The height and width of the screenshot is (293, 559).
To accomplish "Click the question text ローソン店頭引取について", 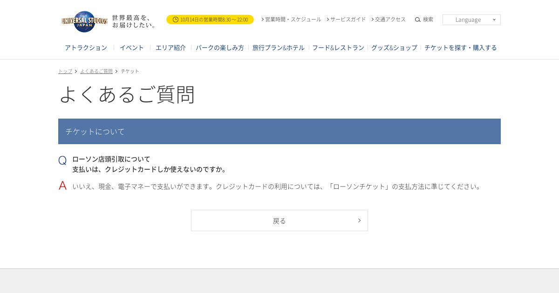I will click(111, 159).
